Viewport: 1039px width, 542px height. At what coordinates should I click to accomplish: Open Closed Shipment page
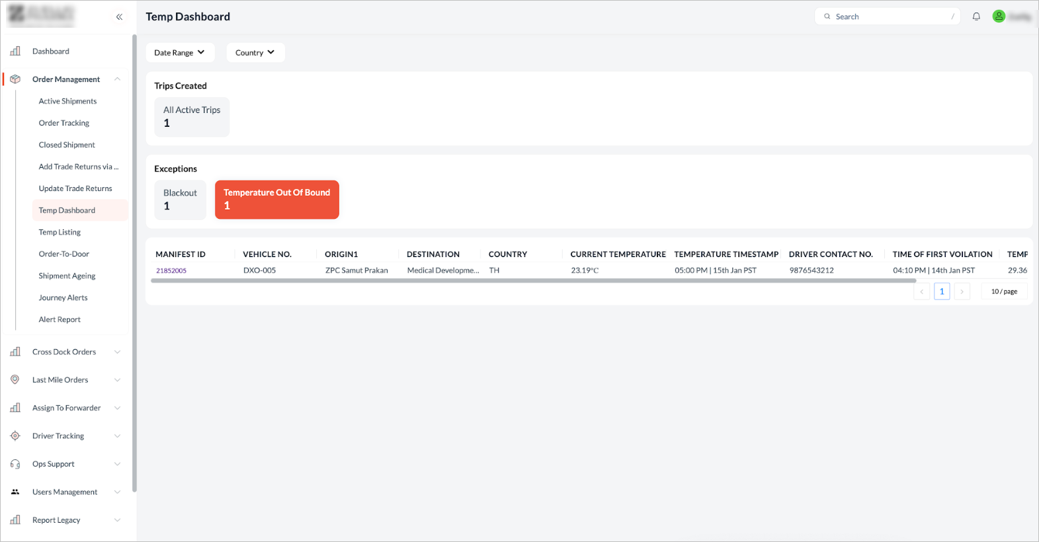pos(67,145)
